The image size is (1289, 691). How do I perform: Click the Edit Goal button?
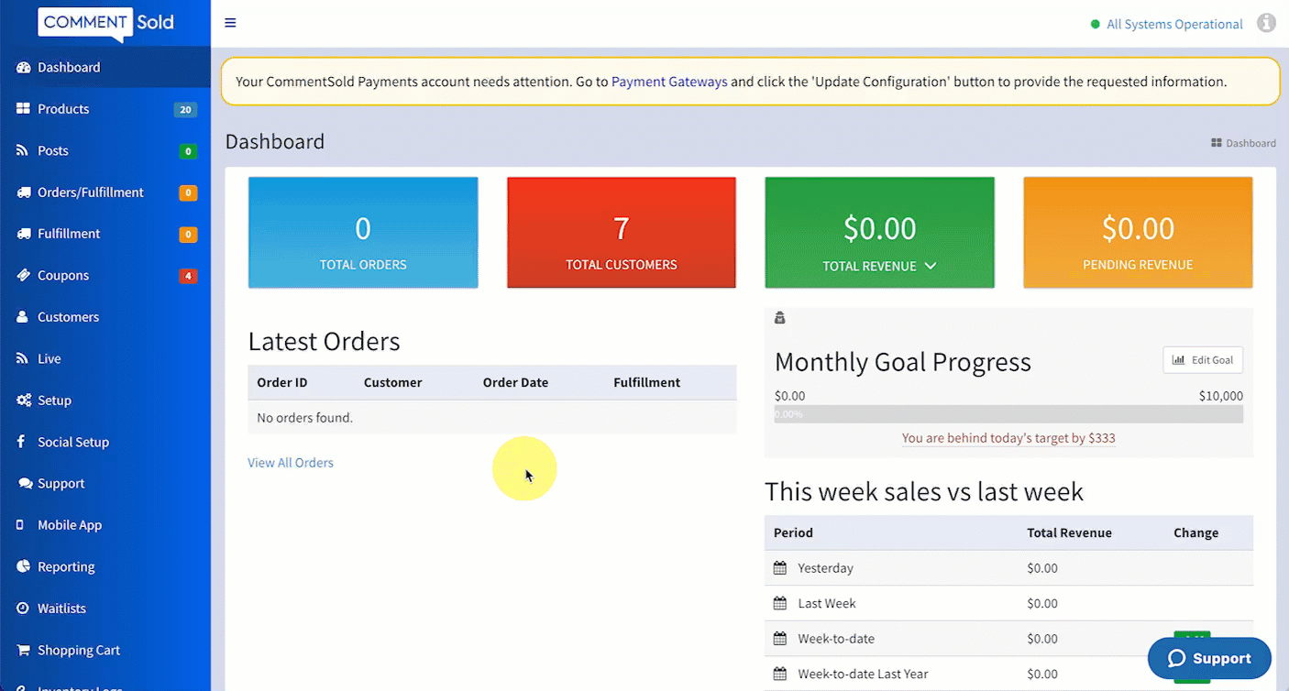(1203, 360)
